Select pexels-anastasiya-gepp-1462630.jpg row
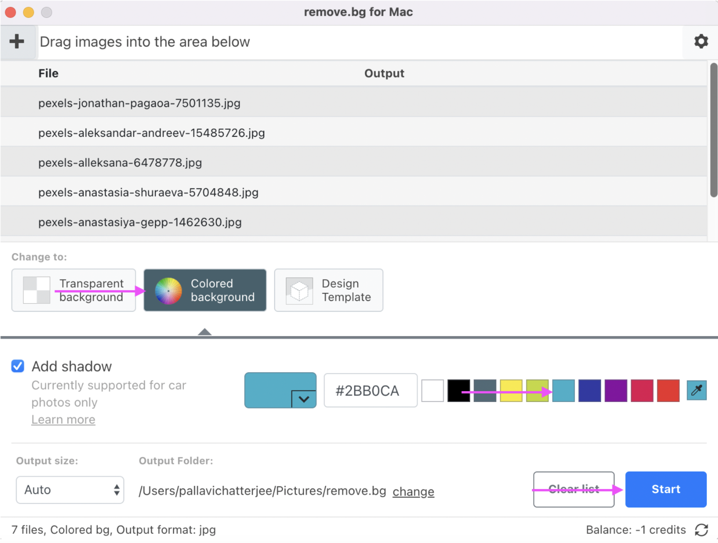This screenshot has height=543, width=718. 354,221
